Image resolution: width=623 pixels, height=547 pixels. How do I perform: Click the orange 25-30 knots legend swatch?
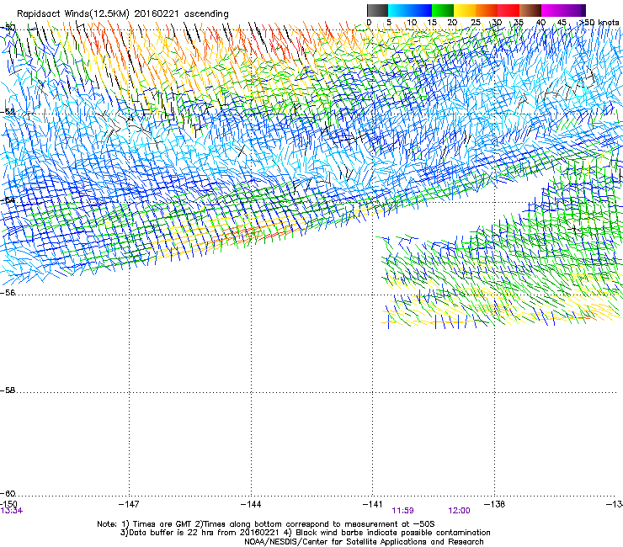pyautogui.click(x=487, y=10)
